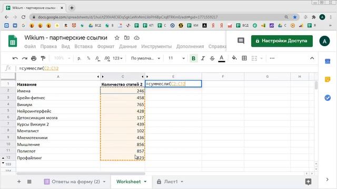Open the comments history icon
Image resolution: width=337 pixels, height=189 pixels.
pyautogui.click(x=241, y=41)
